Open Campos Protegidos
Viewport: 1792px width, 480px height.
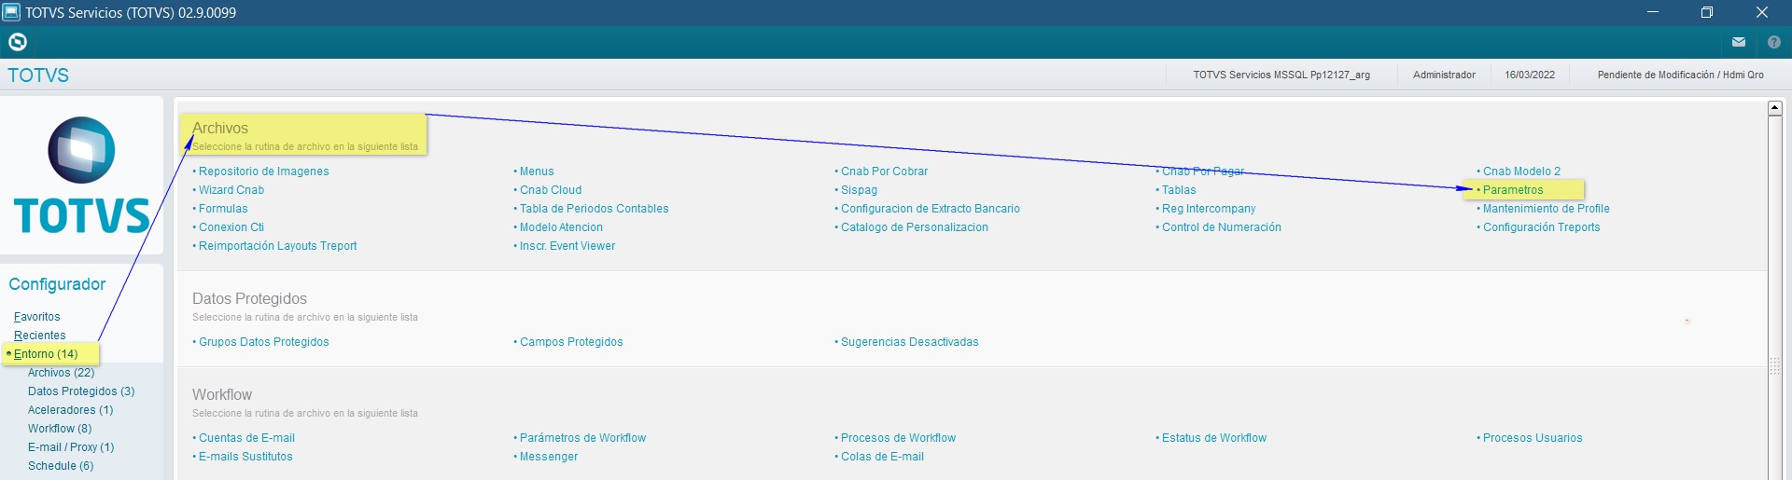(571, 342)
